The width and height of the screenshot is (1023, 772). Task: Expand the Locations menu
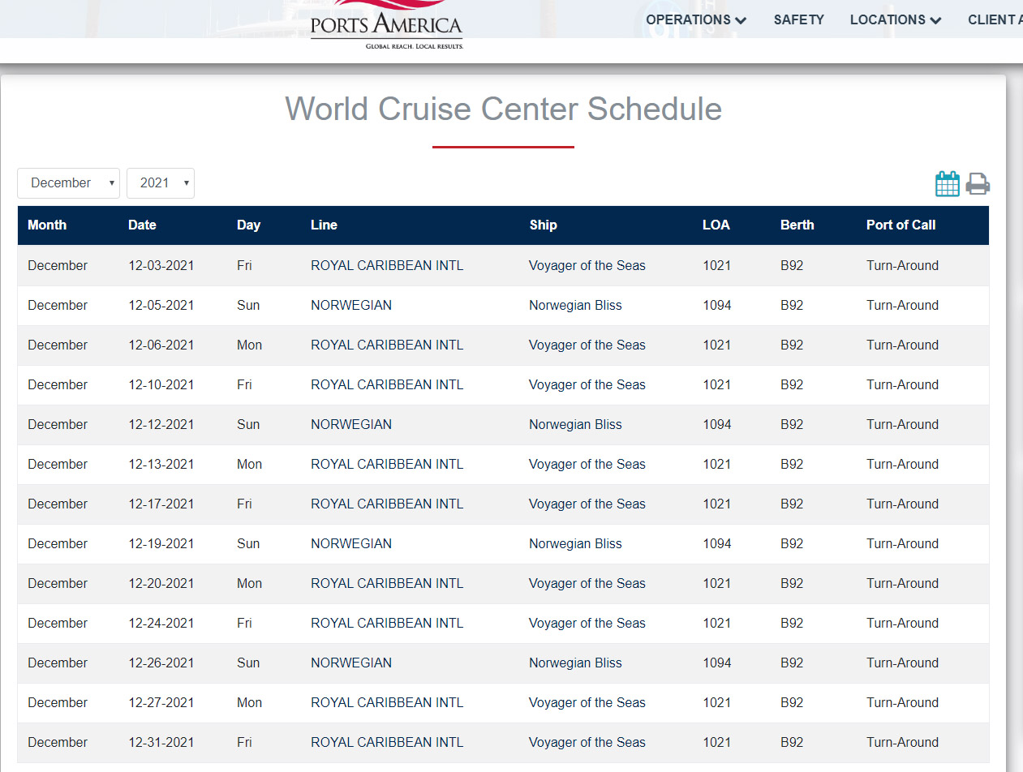[896, 20]
